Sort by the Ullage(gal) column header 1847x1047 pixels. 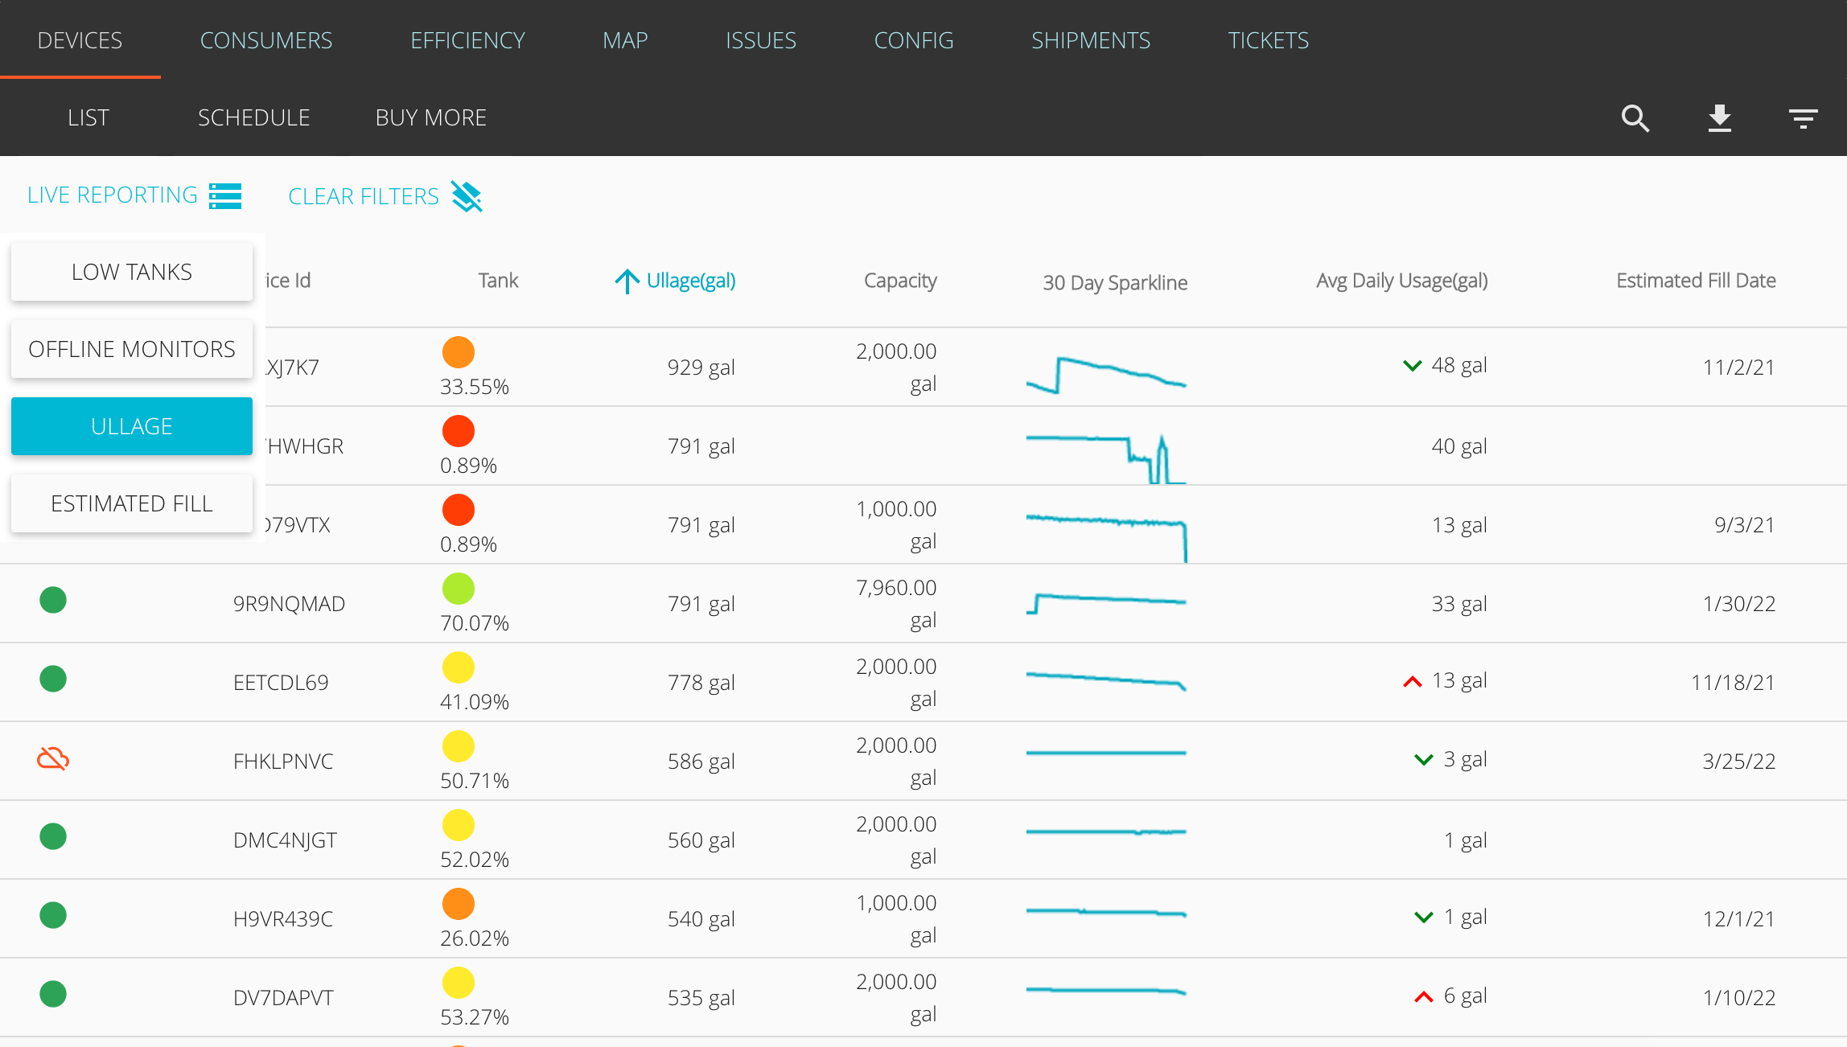tap(690, 281)
